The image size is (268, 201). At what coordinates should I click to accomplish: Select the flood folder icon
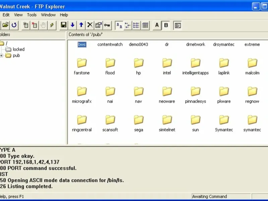[x=110, y=63]
